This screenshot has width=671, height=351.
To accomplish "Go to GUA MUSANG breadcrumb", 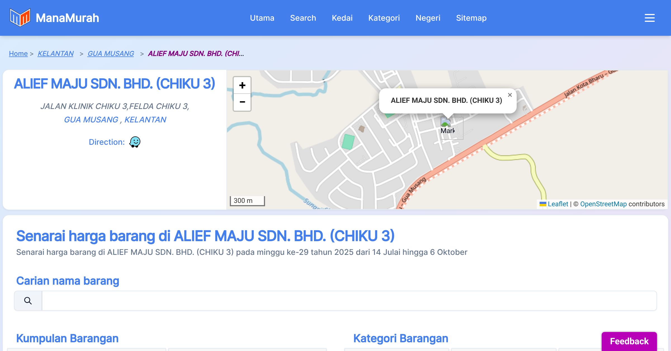I will click(111, 53).
